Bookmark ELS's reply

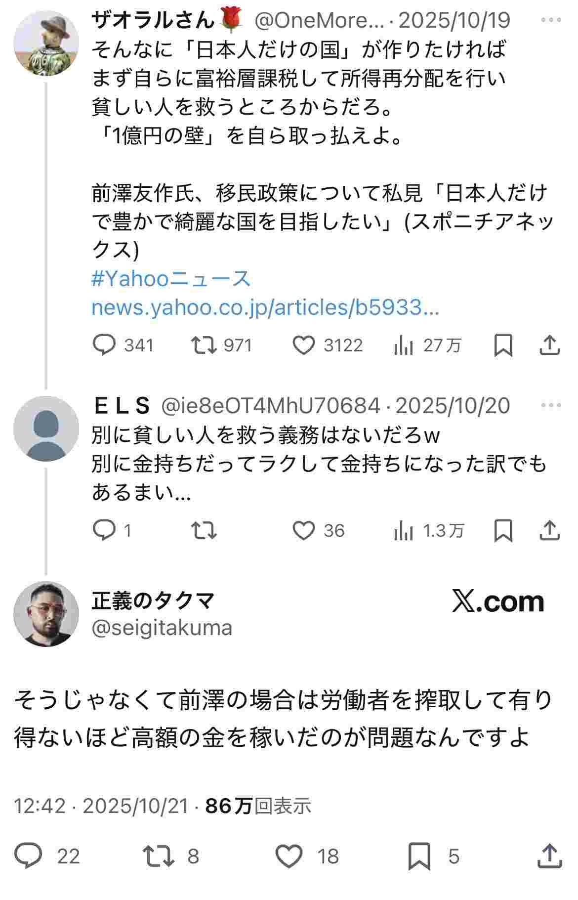pyautogui.click(x=503, y=530)
